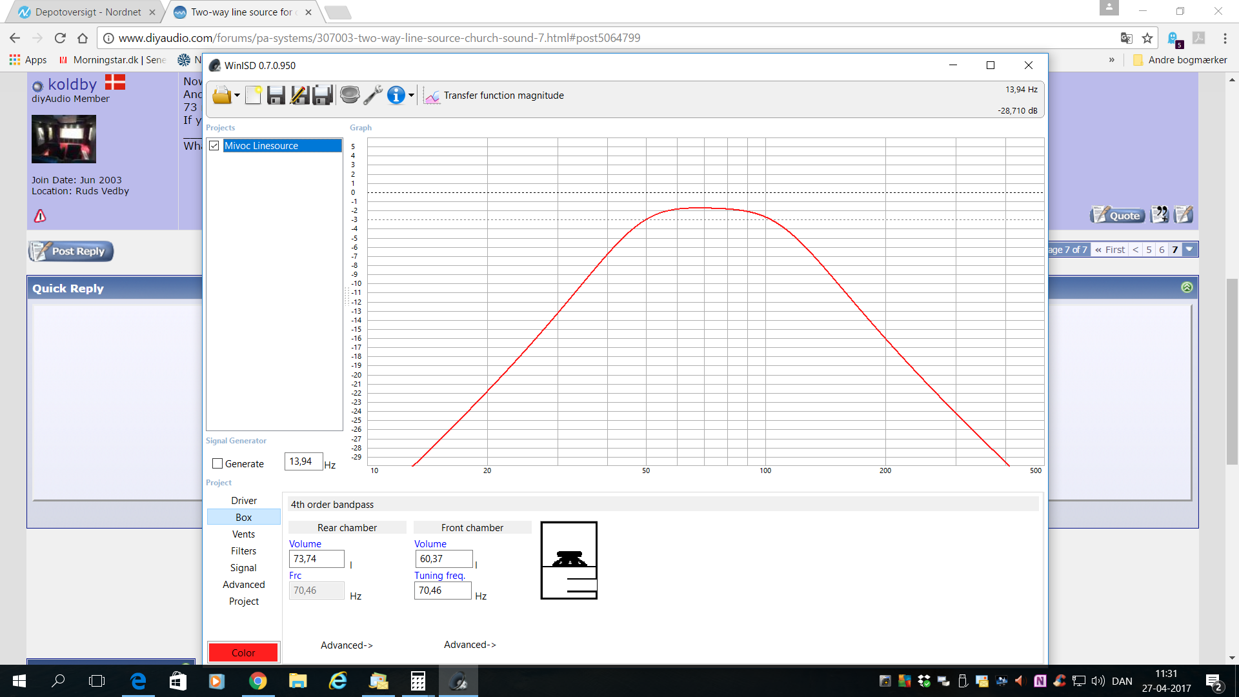Click the Save All stacked disks icon
1239x697 pixels.
(323, 96)
